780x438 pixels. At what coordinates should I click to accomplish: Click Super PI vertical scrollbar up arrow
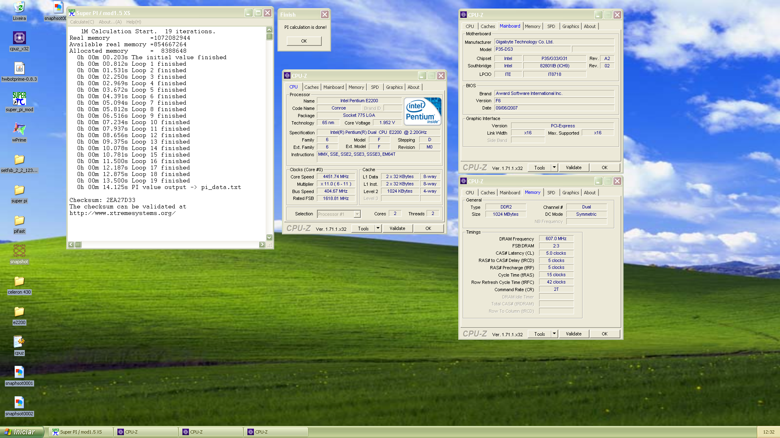pos(269,30)
